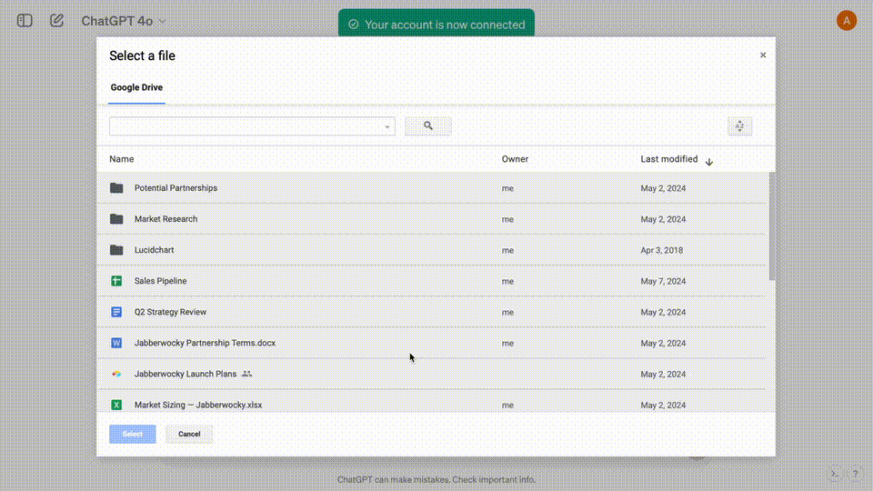Focus the Drive search input field
The height and width of the screenshot is (491, 873).
tap(246, 126)
